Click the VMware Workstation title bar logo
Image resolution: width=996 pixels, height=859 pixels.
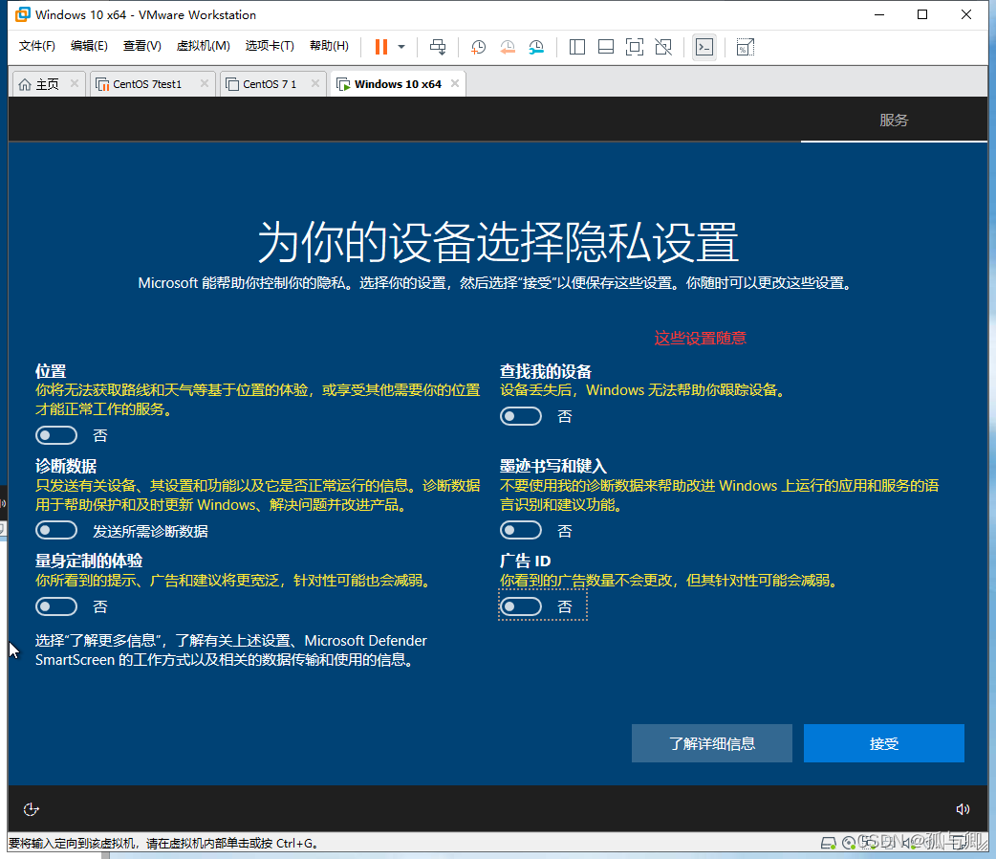(x=22, y=14)
